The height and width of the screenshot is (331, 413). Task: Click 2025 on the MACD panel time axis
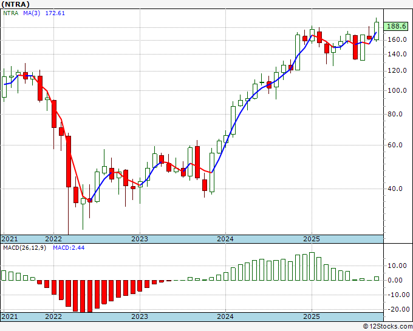[312, 316]
